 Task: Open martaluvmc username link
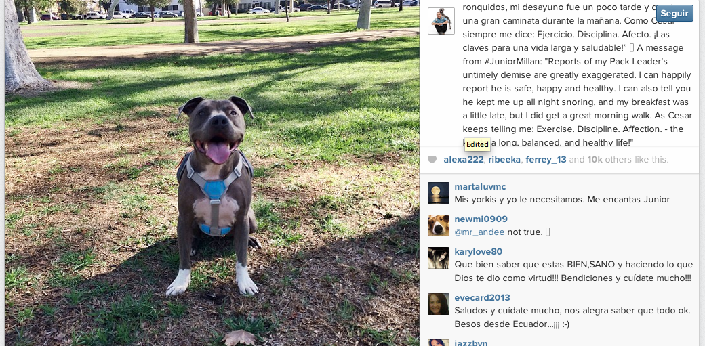480,187
